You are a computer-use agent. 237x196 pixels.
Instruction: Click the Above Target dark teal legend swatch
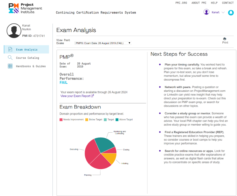tap(117, 120)
